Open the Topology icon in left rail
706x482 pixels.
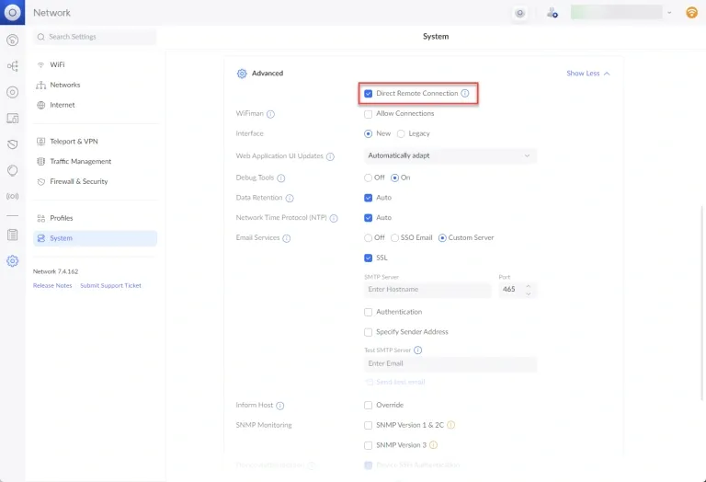click(12, 66)
